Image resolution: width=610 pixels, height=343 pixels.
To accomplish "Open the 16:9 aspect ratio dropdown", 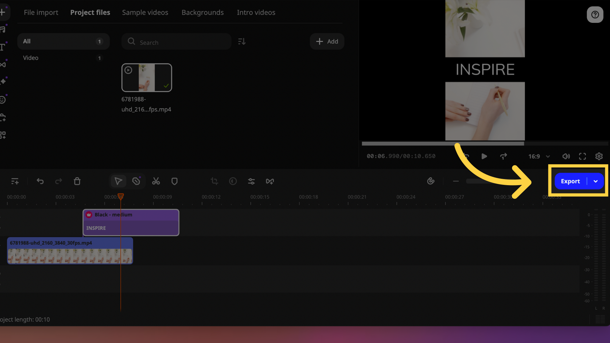I will (x=539, y=156).
